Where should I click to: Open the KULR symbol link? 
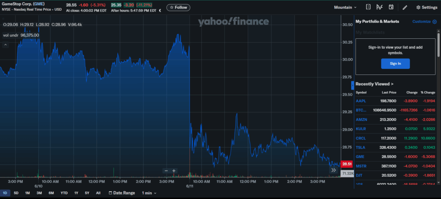(361, 129)
